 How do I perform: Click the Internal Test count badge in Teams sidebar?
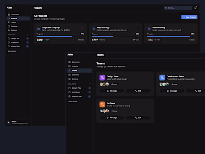click(89, 97)
